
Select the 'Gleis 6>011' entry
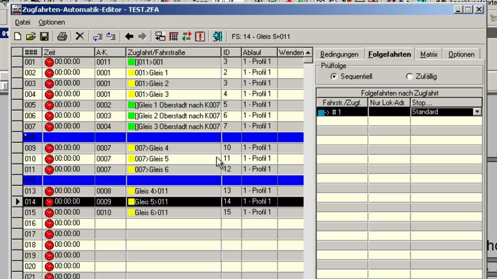tap(174, 212)
